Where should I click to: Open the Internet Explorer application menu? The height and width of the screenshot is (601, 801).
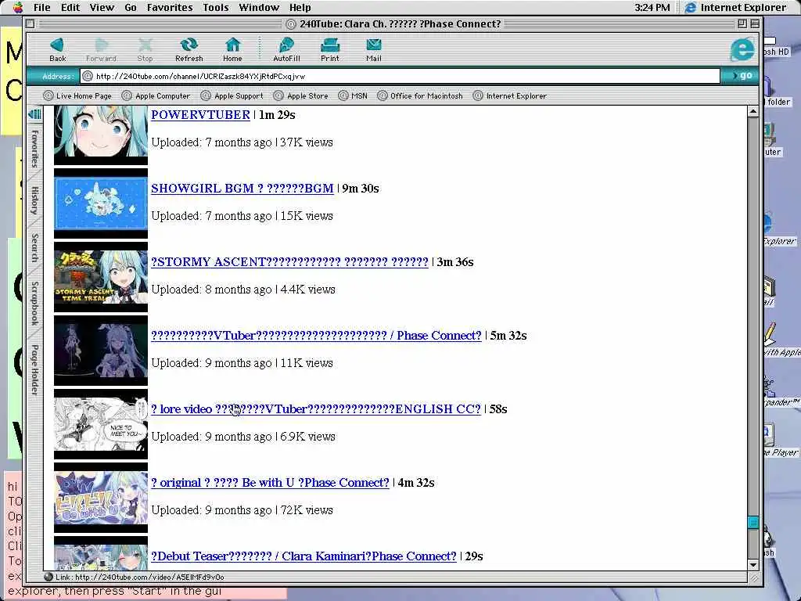pyautogui.click(x=735, y=7)
